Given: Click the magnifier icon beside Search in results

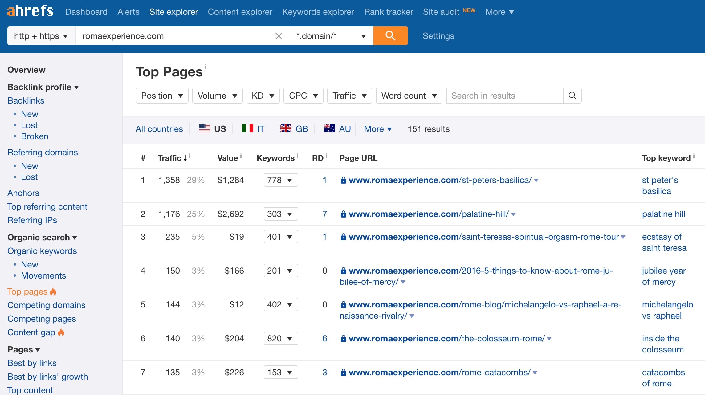Looking at the screenshot, I should click(x=573, y=96).
